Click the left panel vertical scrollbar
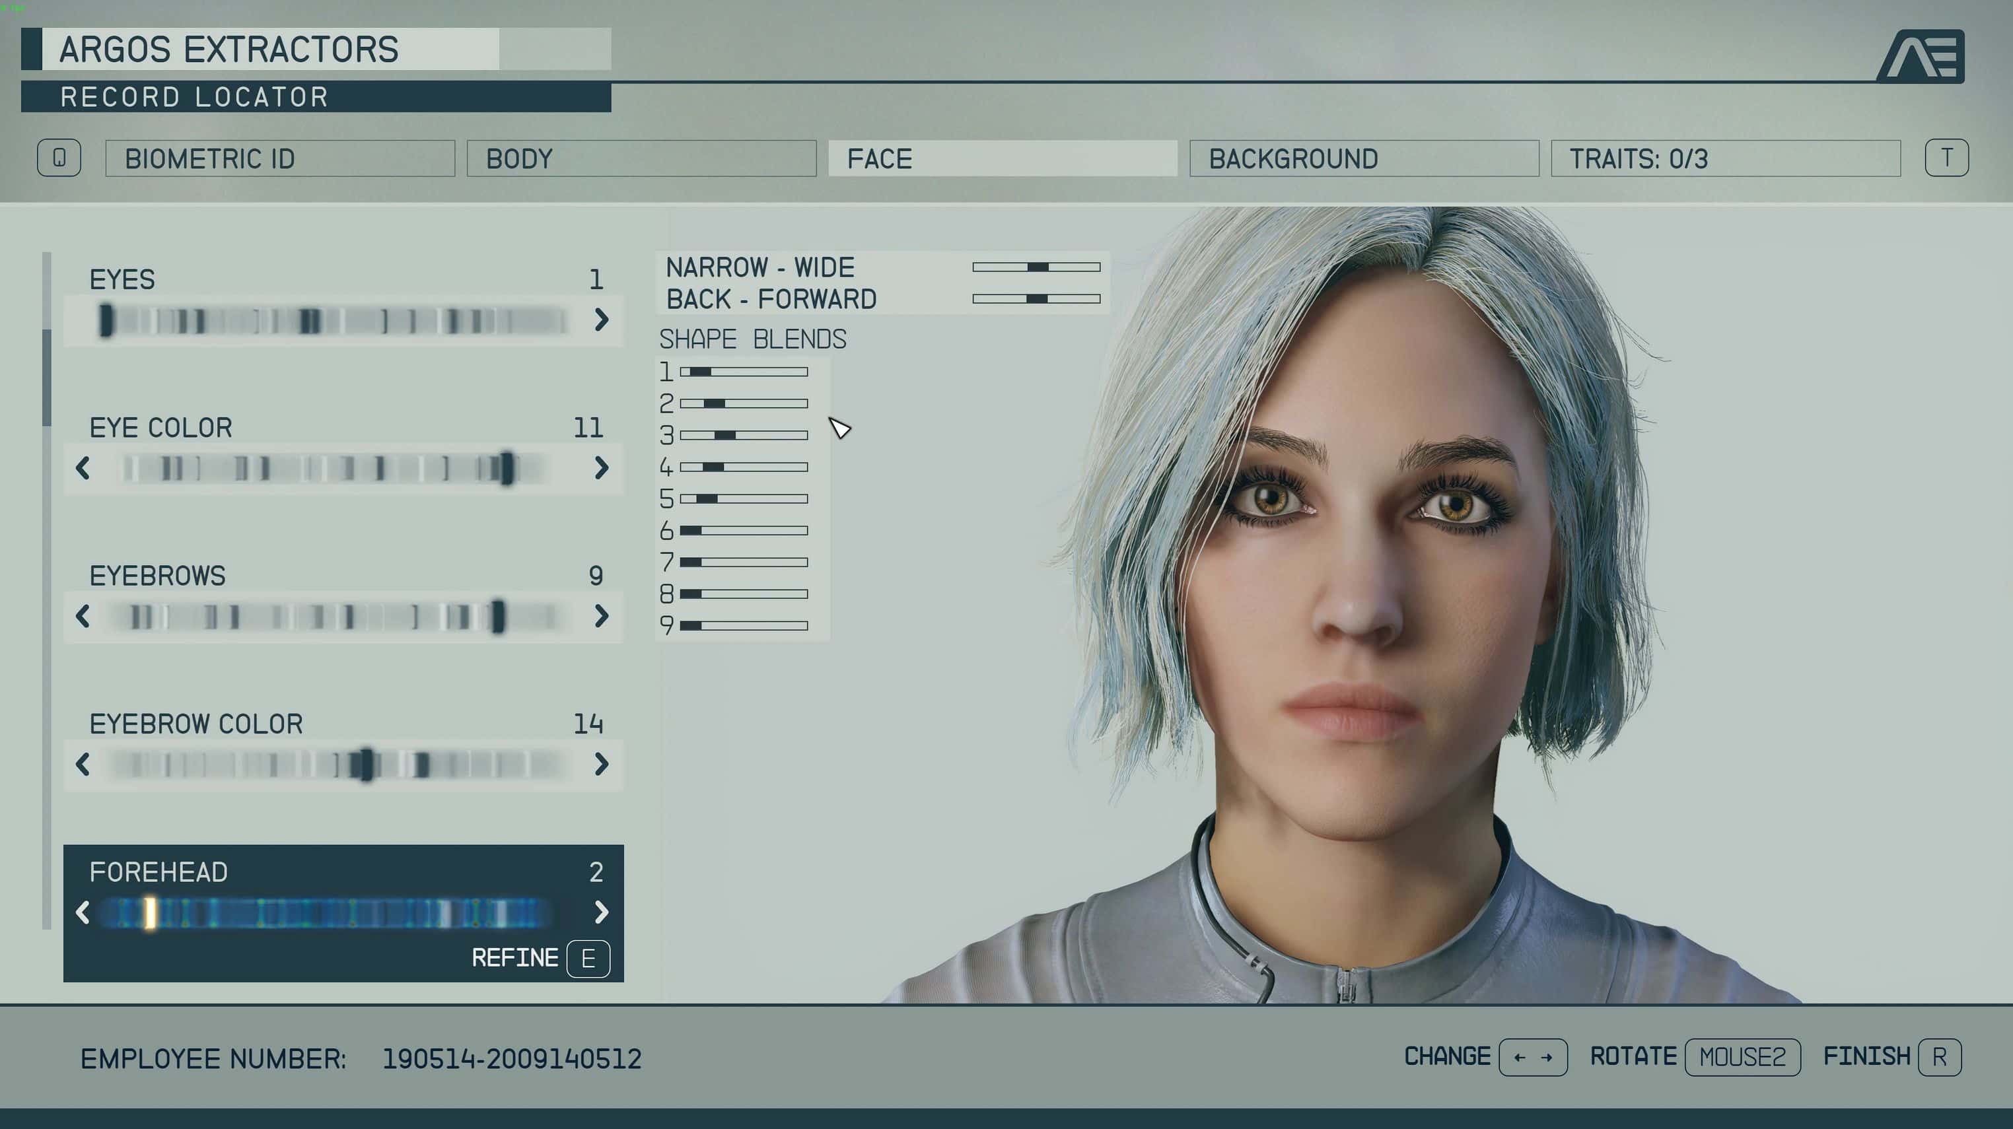The height and width of the screenshot is (1129, 2013). 47,376
